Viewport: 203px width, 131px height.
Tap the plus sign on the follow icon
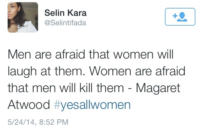tap(175, 16)
